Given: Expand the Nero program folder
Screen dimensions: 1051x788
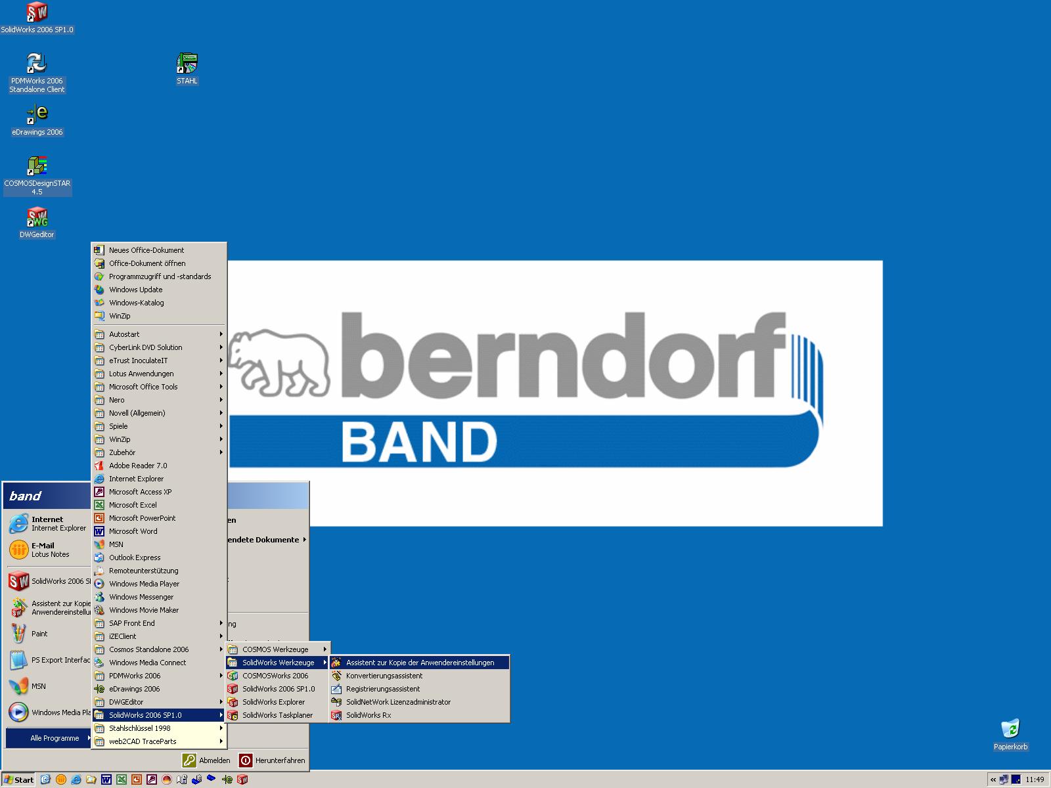Looking at the screenshot, I should click(x=159, y=400).
